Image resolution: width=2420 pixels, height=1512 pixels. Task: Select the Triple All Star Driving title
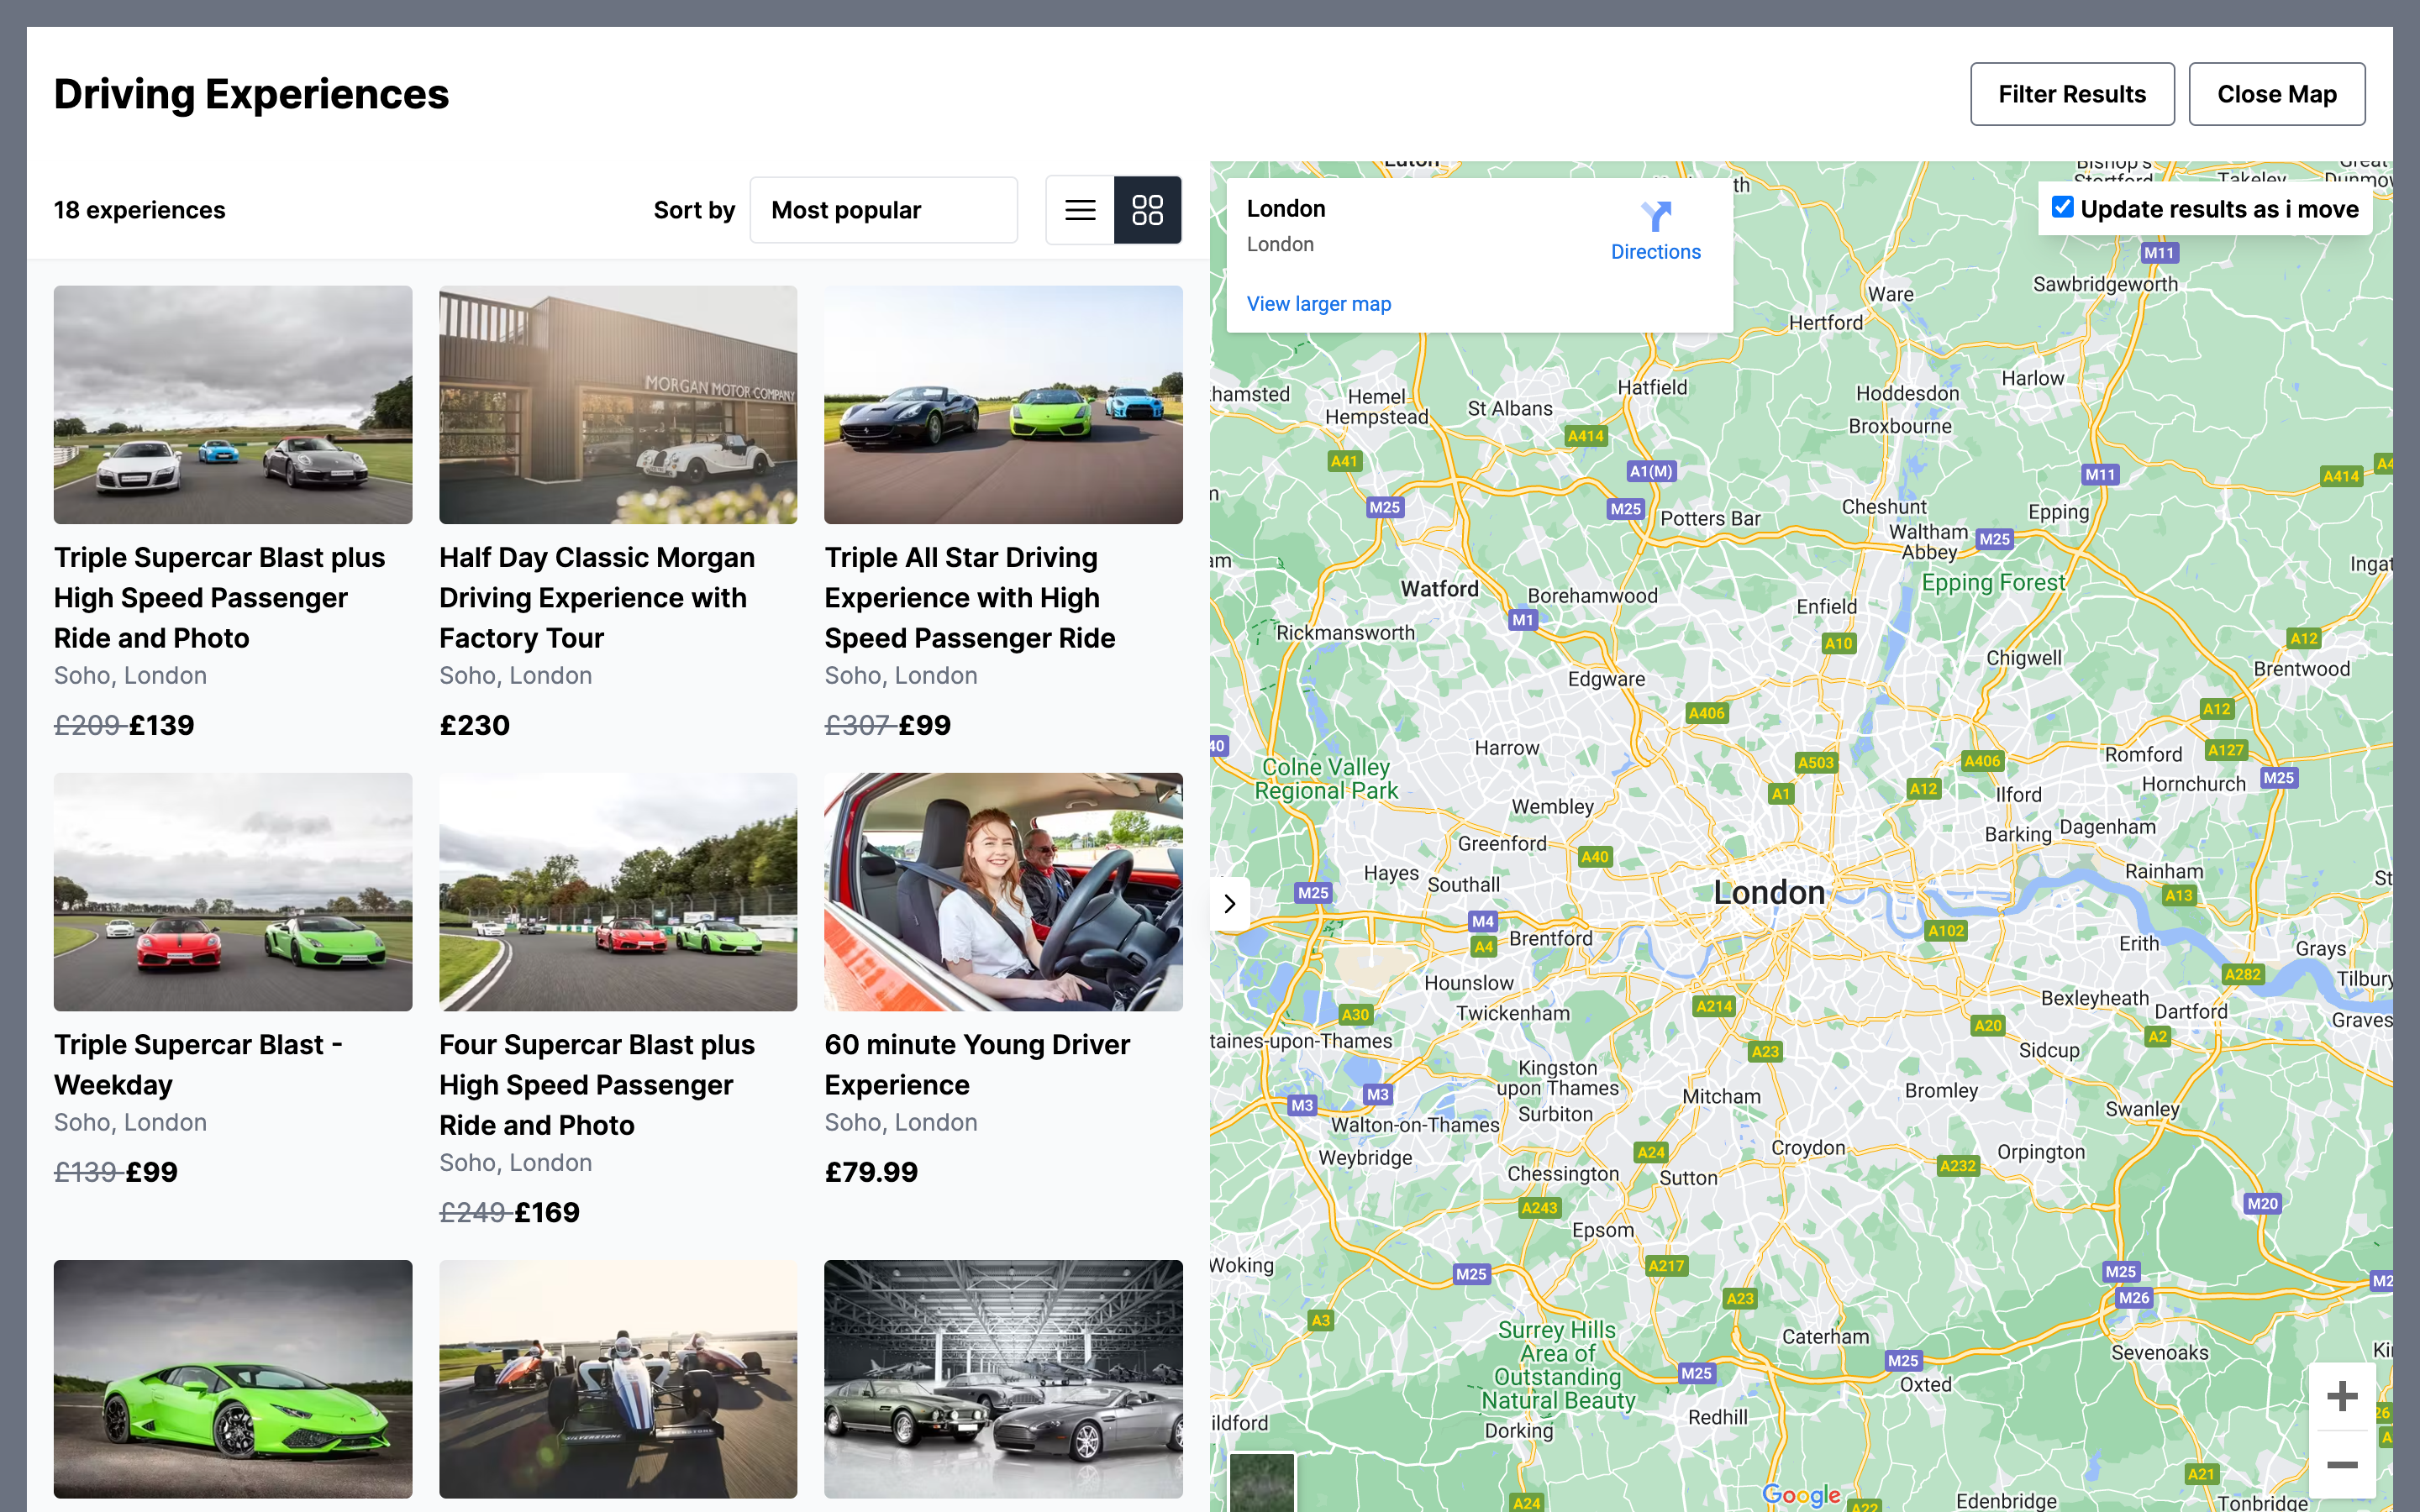click(969, 597)
